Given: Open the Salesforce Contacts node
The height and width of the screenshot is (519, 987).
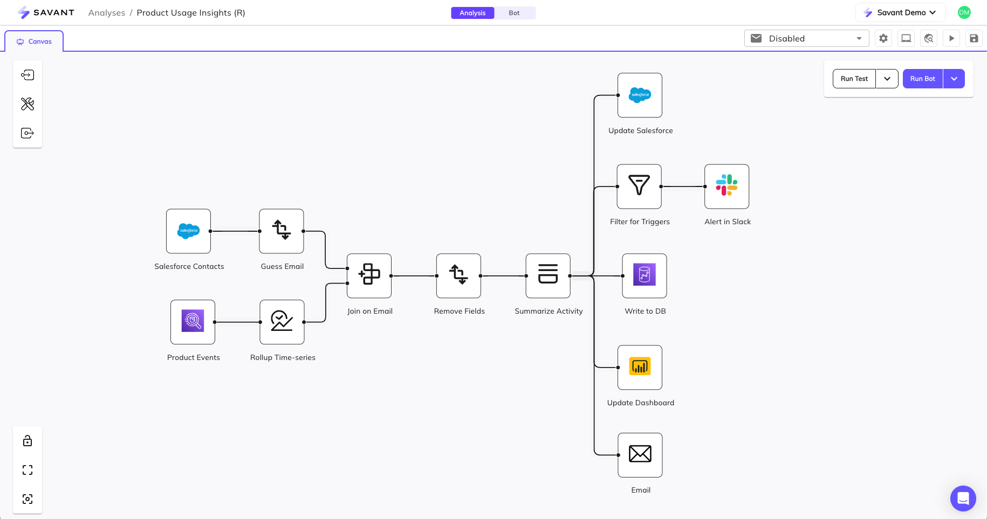Looking at the screenshot, I should (188, 231).
